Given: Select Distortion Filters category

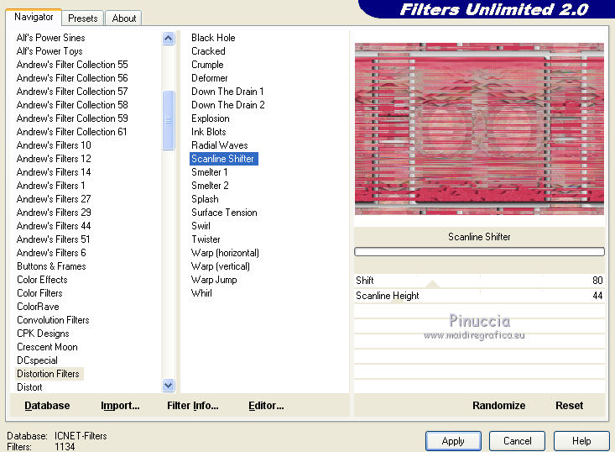Looking at the screenshot, I should (x=48, y=374).
